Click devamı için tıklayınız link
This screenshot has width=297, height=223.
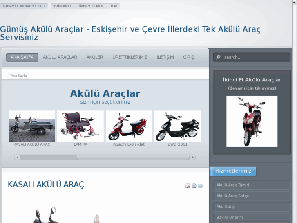[x=252, y=88]
